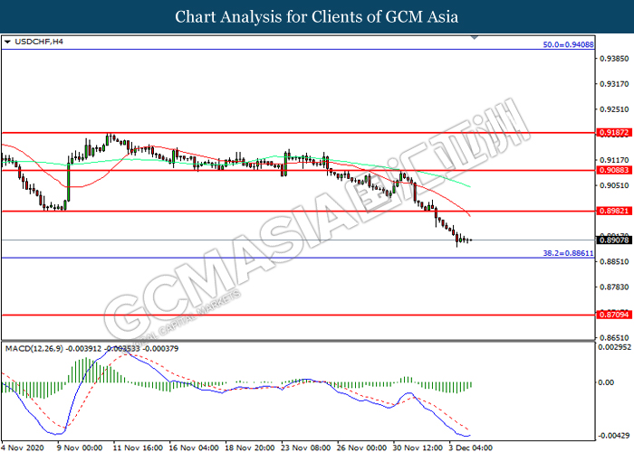Screen dimensions: 634x452
Task: Click the 0.87094 red price tag
Action: [614, 315]
